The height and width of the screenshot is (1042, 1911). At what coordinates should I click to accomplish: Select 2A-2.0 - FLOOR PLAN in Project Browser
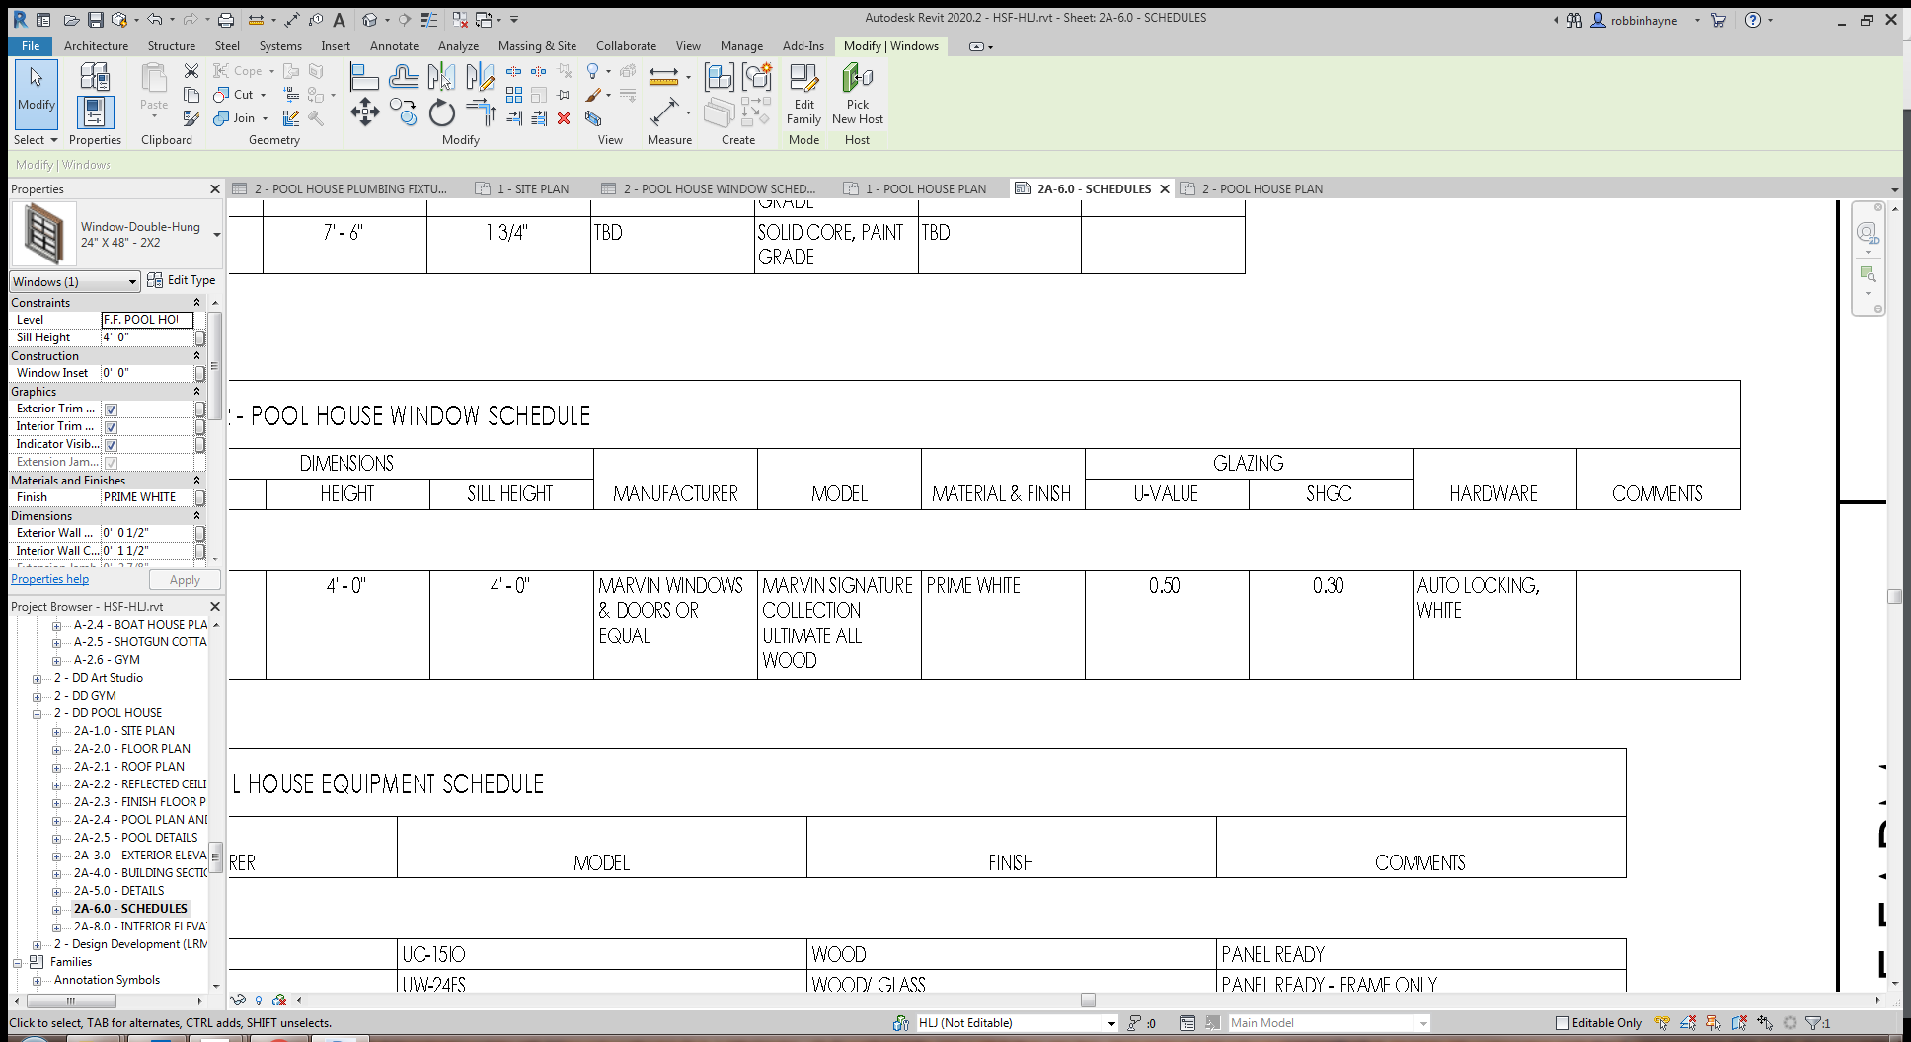pos(131,749)
